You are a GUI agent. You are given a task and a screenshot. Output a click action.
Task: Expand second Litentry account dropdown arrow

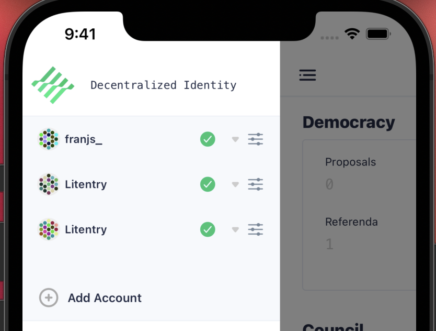tap(235, 229)
